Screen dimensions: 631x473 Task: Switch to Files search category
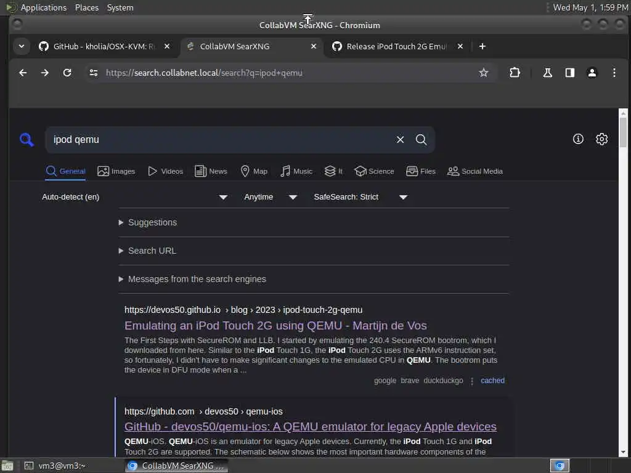coord(421,171)
